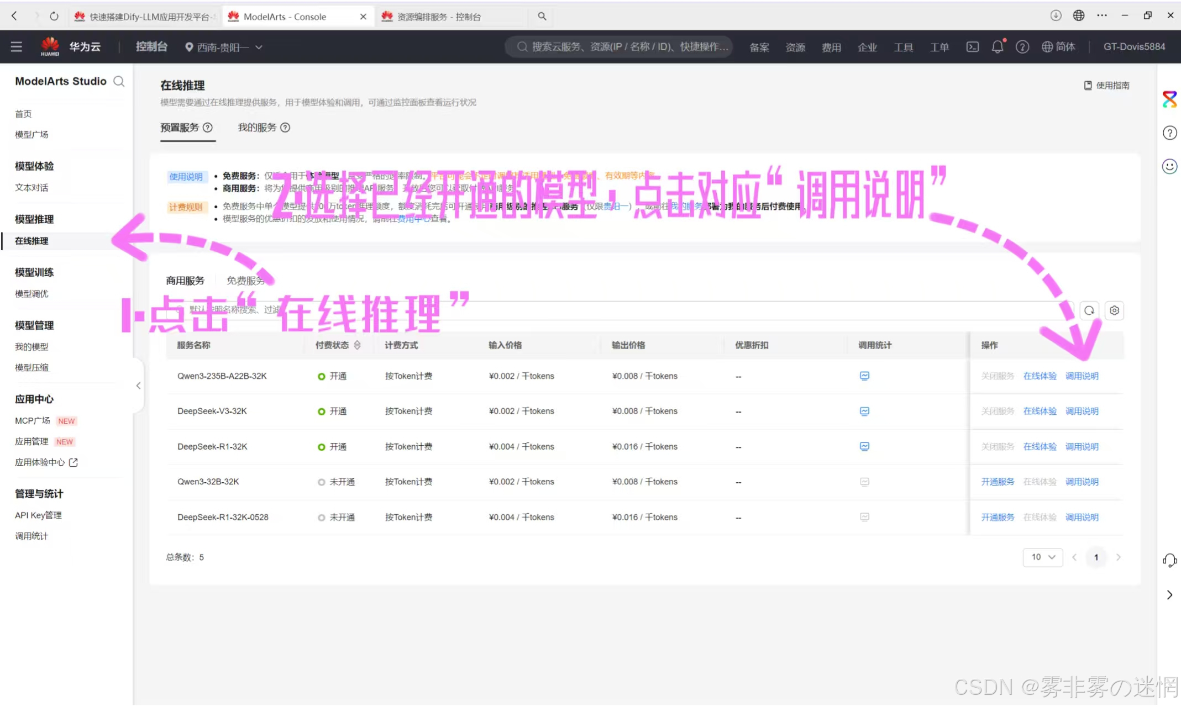Open 在线推理 in sidebar
The width and height of the screenshot is (1181, 707).
pos(32,241)
